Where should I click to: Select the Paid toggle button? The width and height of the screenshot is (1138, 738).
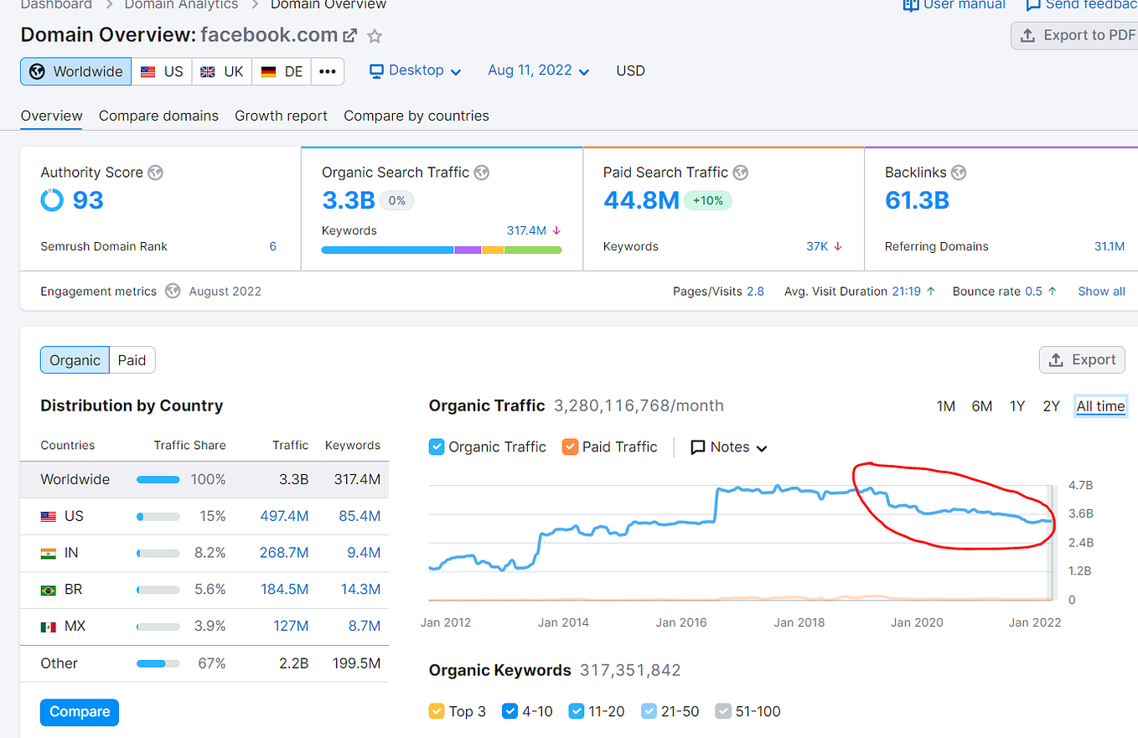click(132, 360)
